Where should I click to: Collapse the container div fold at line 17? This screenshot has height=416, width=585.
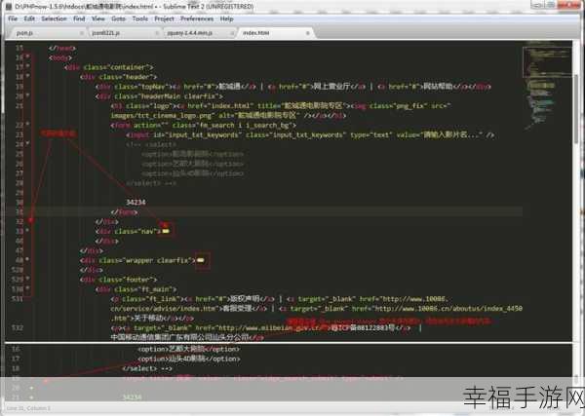tap(28, 66)
